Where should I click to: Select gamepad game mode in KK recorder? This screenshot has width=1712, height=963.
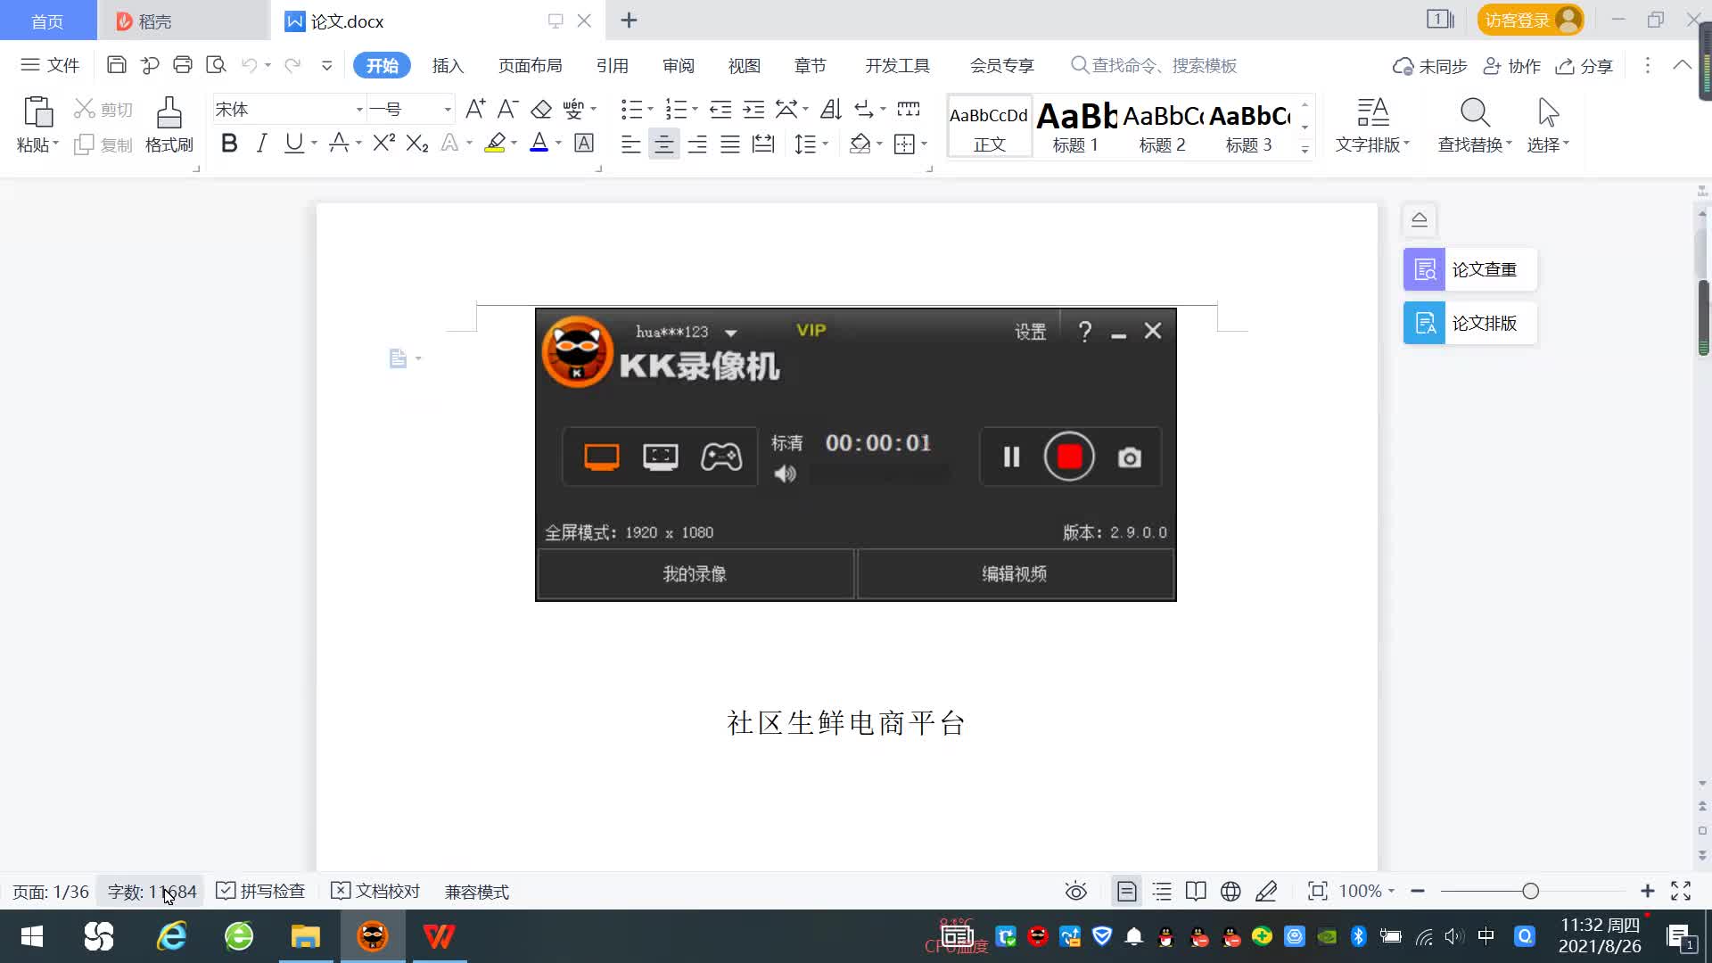point(721,457)
